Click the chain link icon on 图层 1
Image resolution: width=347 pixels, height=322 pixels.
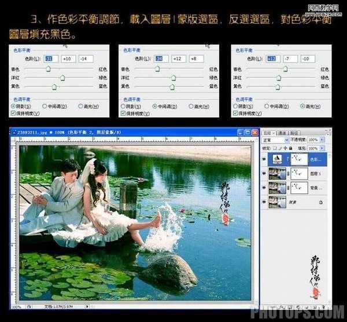coord(289,173)
